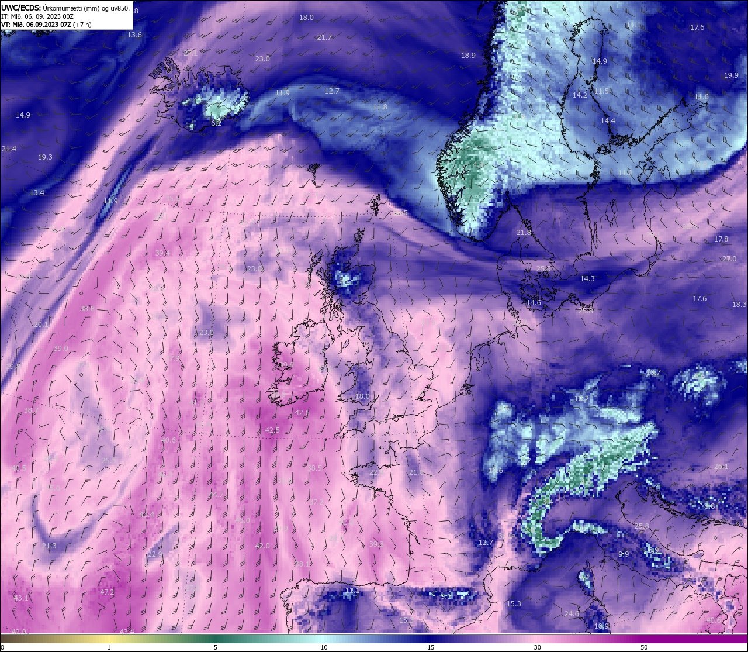Screen dimensions: 748x652
Task: Click the title text 'Úrkomumætti (mm) og uv850.'
Action: pyautogui.click(x=86, y=8)
